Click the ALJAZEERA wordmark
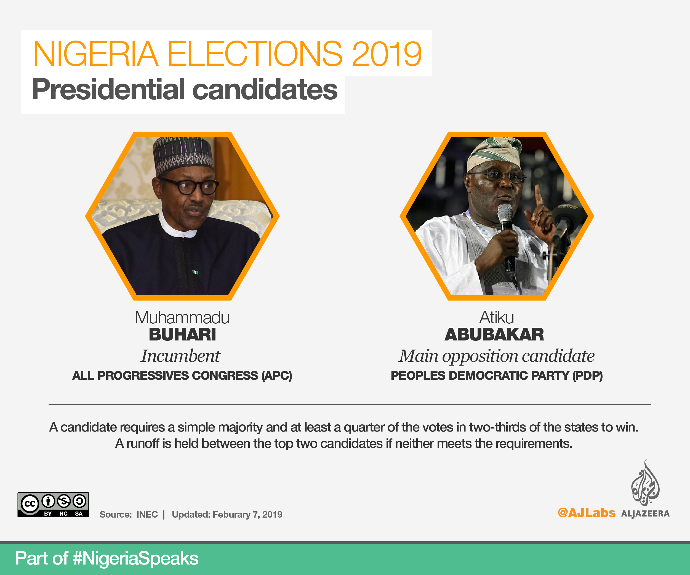Viewport: 690px width, 575px height. coord(645,514)
